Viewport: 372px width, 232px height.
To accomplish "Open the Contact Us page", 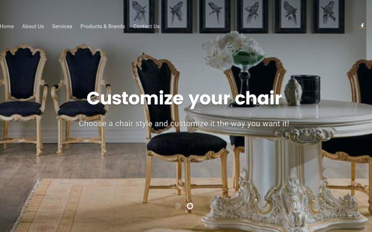I will (146, 26).
